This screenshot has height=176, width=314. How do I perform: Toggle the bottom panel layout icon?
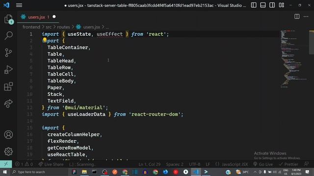[x=263, y=5]
